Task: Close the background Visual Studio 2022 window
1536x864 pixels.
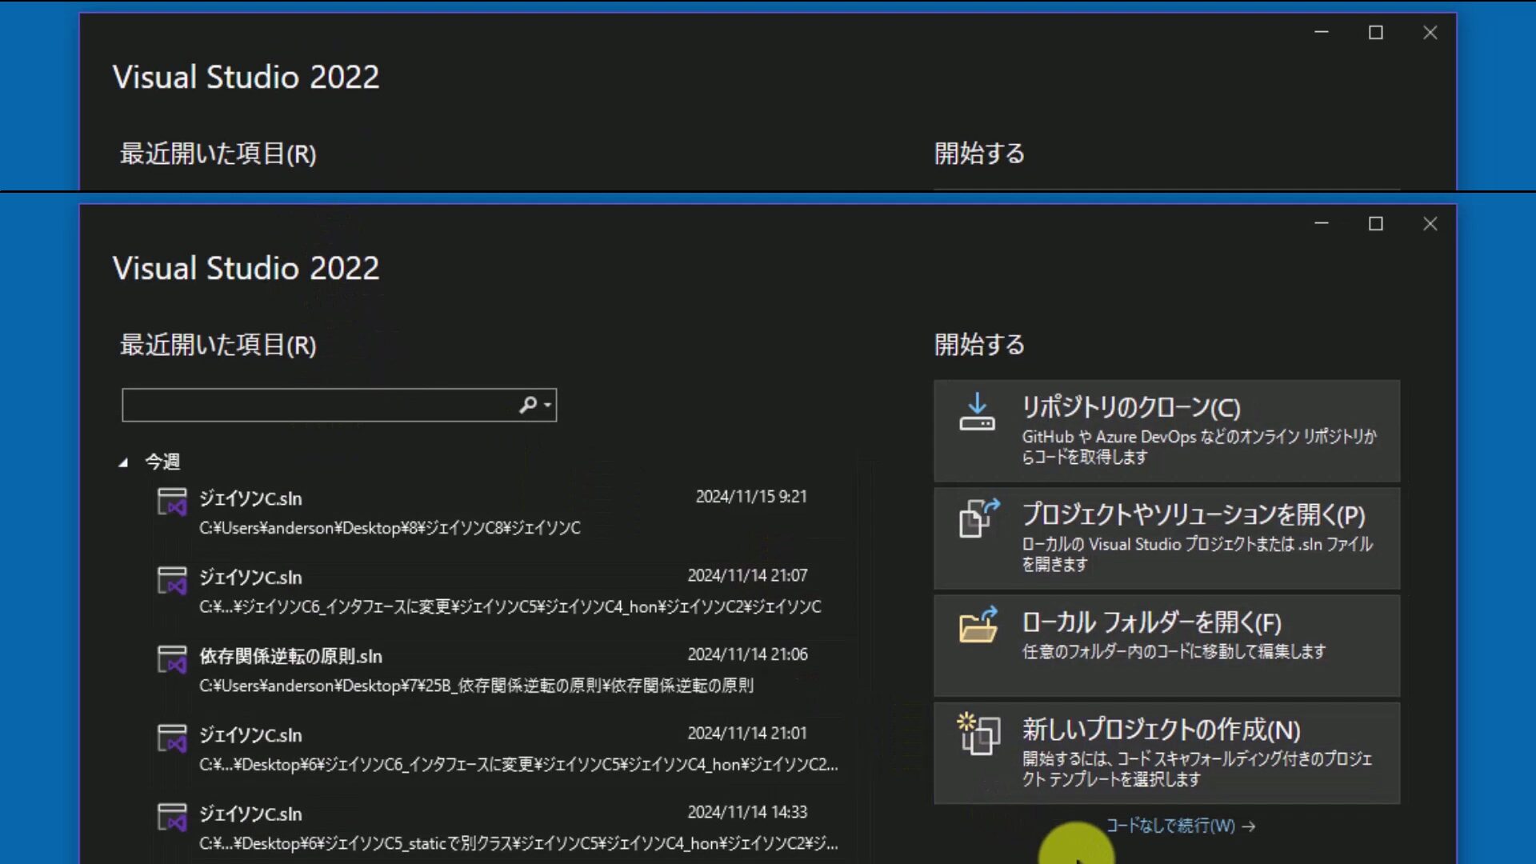Action: [x=1430, y=32]
